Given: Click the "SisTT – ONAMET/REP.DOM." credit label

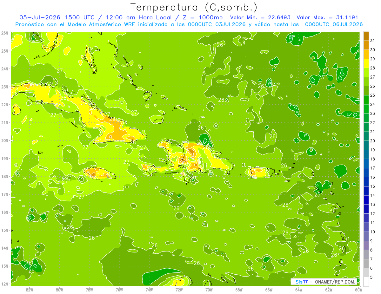Looking at the screenshot, I should click(324, 282).
